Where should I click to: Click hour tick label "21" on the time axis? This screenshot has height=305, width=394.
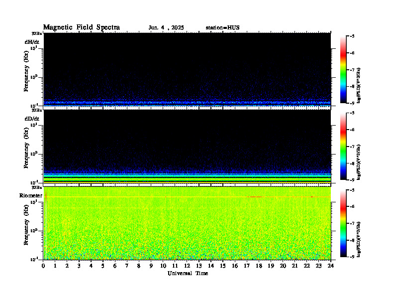click(295, 266)
